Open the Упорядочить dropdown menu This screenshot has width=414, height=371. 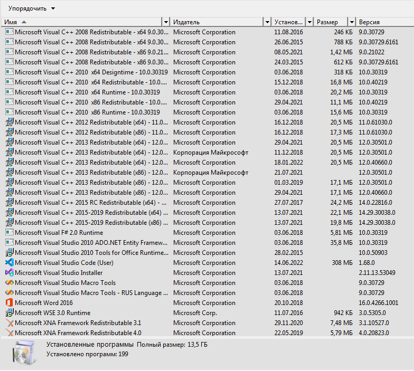pos(32,8)
